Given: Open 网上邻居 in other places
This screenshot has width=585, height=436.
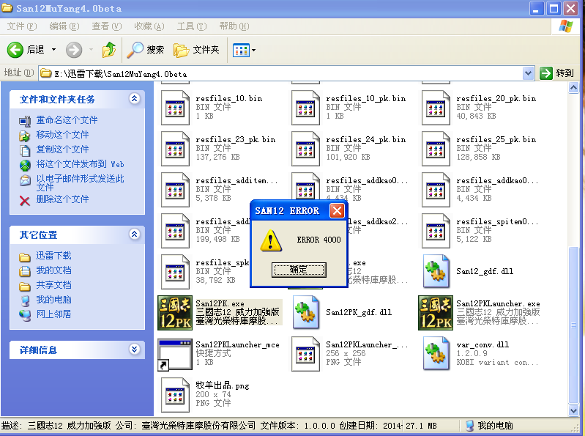Looking at the screenshot, I should 53,314.
